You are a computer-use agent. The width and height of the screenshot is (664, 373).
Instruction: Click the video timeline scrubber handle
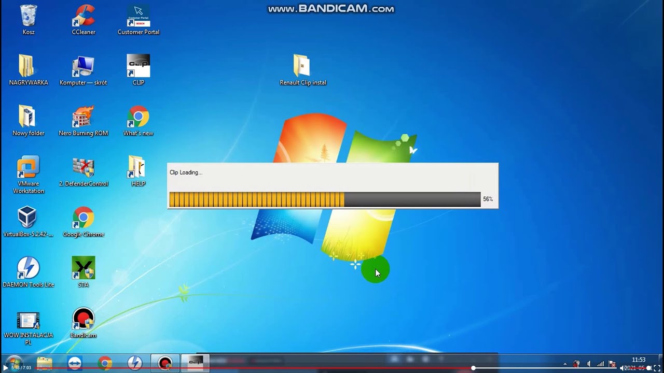tap(473, 368)
